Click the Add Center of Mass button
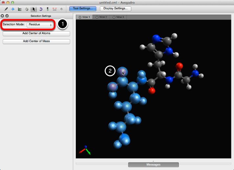 36,41
